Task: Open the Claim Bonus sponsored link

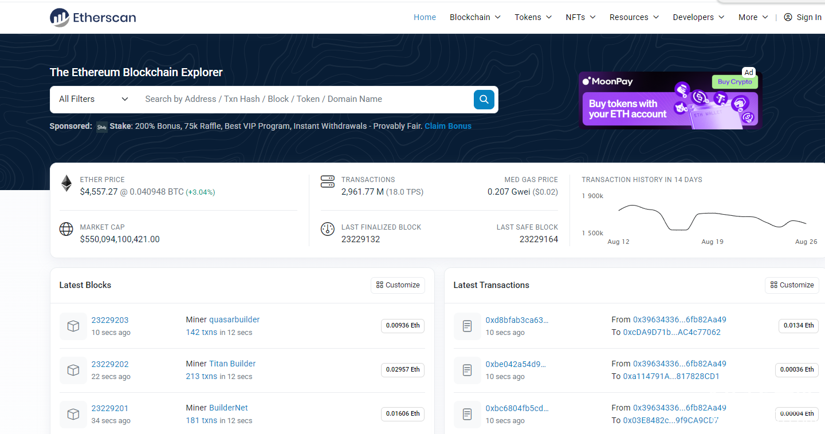Action: (x=447, y=126)
